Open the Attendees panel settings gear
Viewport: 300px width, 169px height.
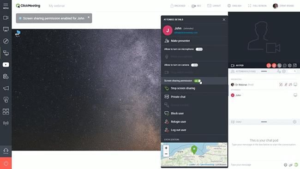click(284, 72)
